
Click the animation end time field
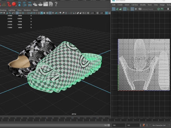[x=133, y=125]
